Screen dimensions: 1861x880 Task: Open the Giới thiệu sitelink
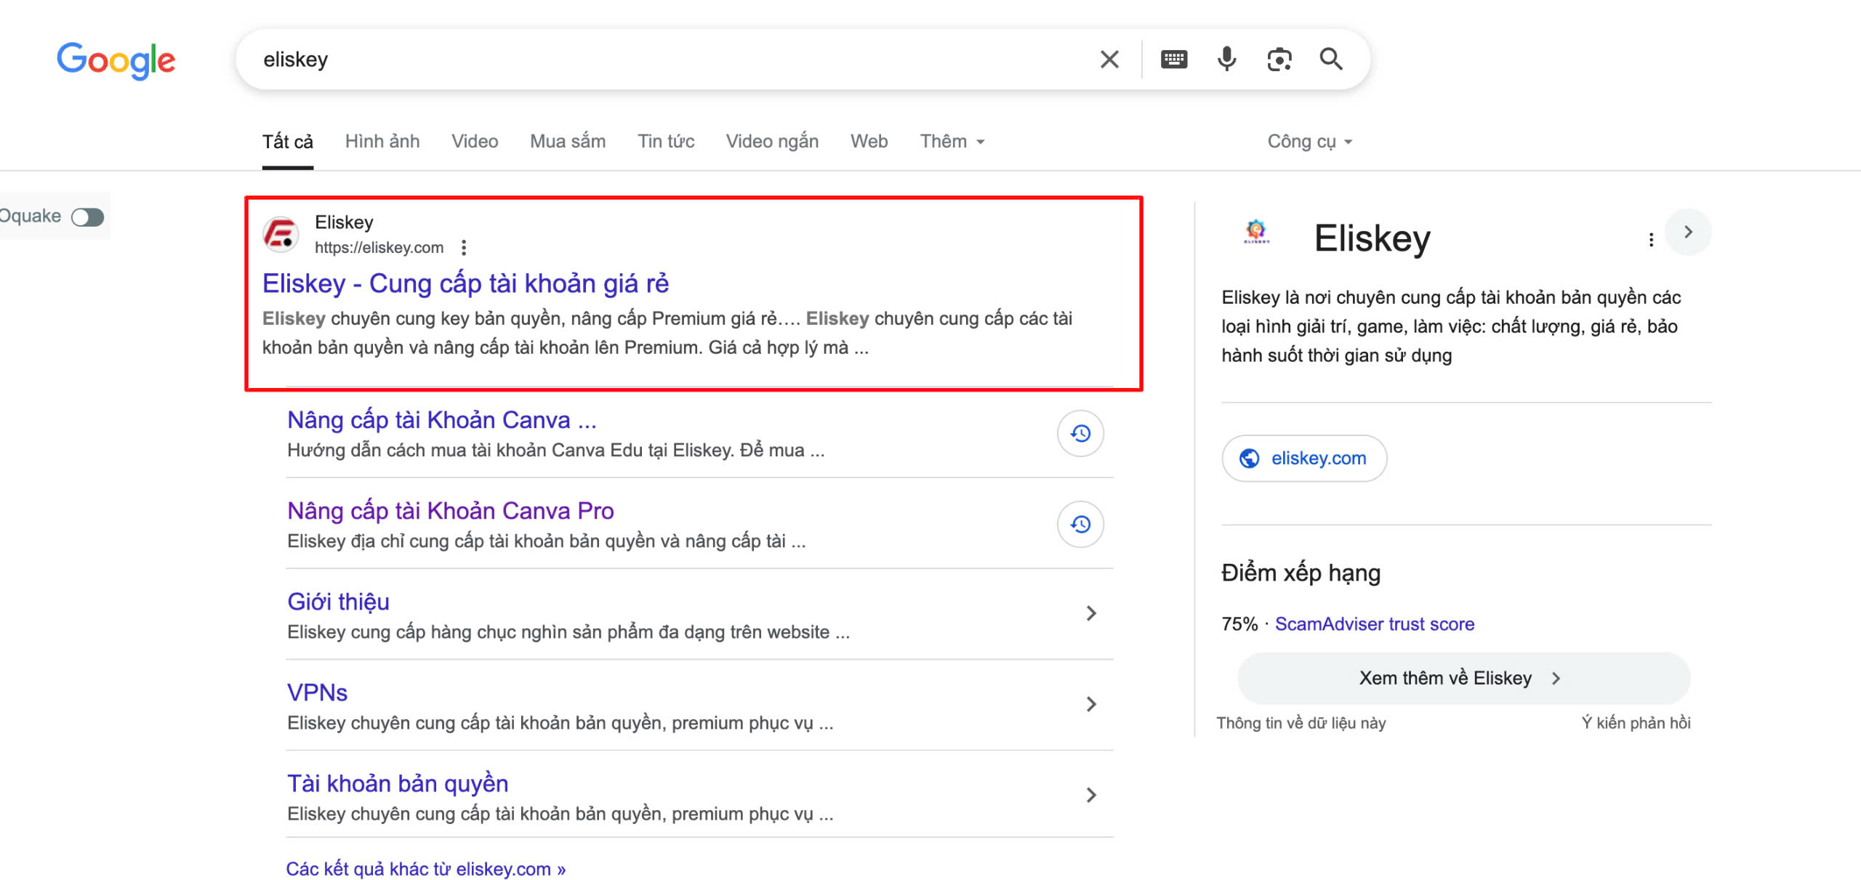point(338,602)
